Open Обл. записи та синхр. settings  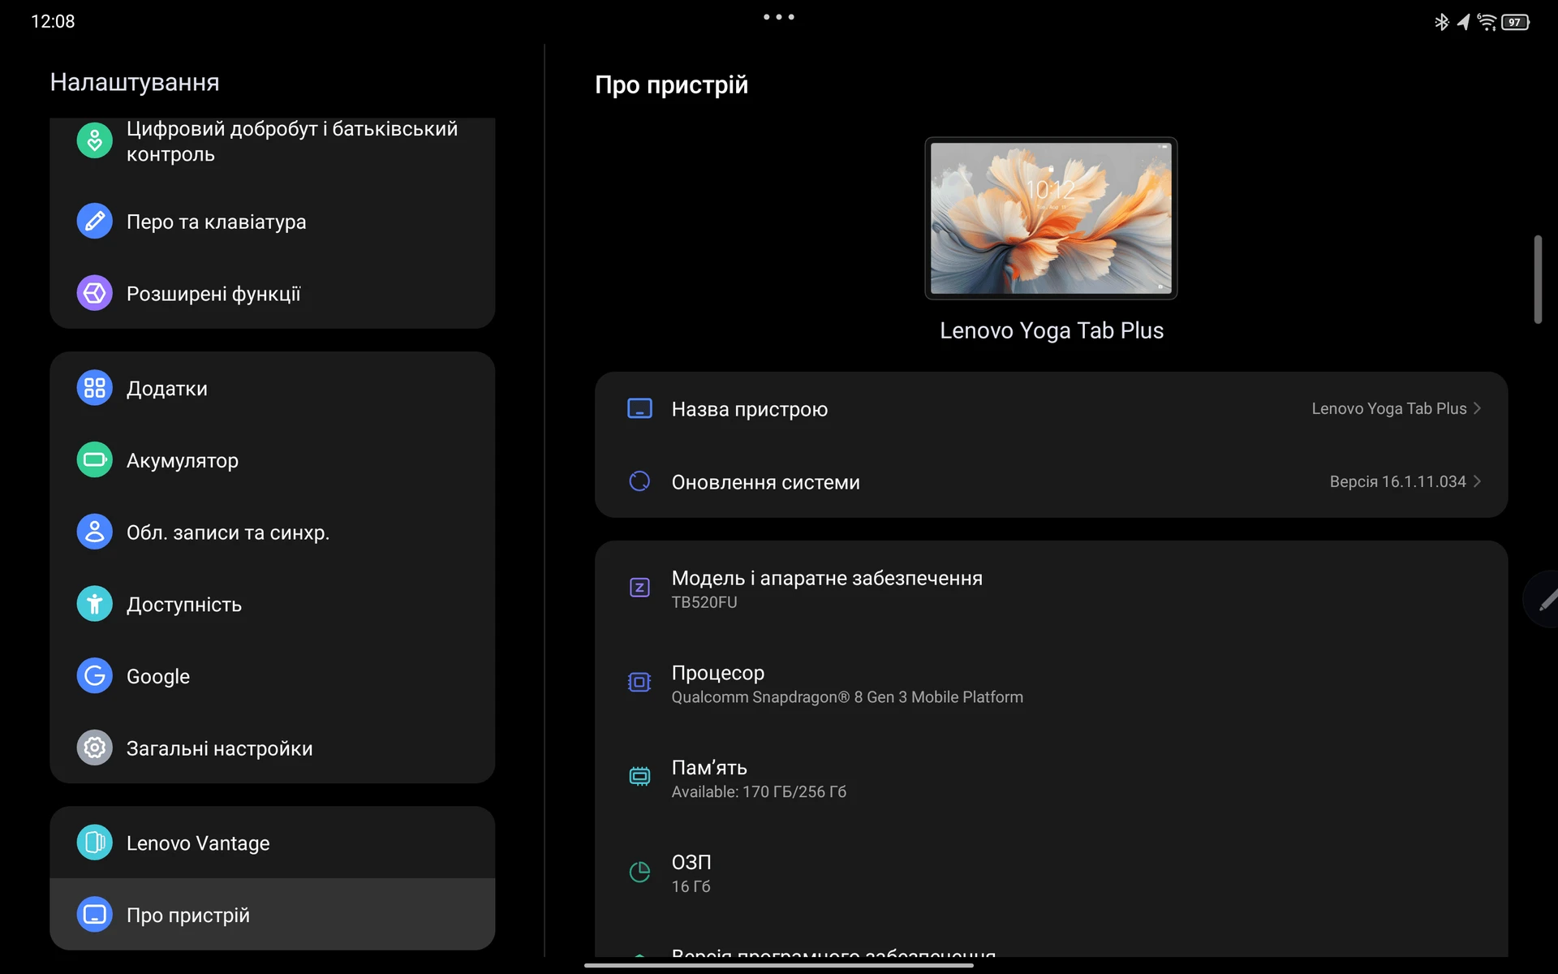[273, 532]
